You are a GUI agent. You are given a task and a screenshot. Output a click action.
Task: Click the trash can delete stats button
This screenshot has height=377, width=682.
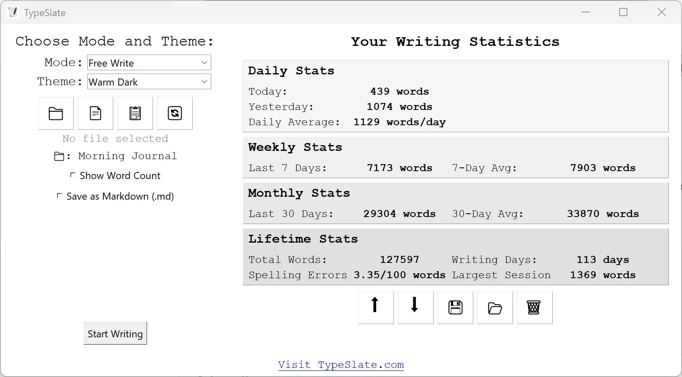pyautogui.click(x=534, y=308)
